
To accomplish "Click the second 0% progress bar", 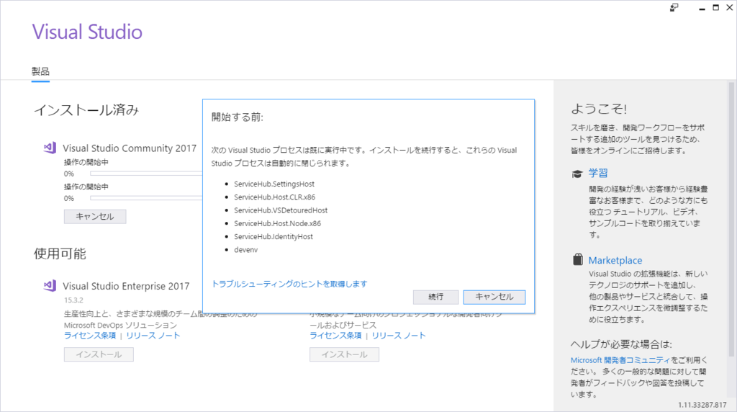I will [146, 198].
